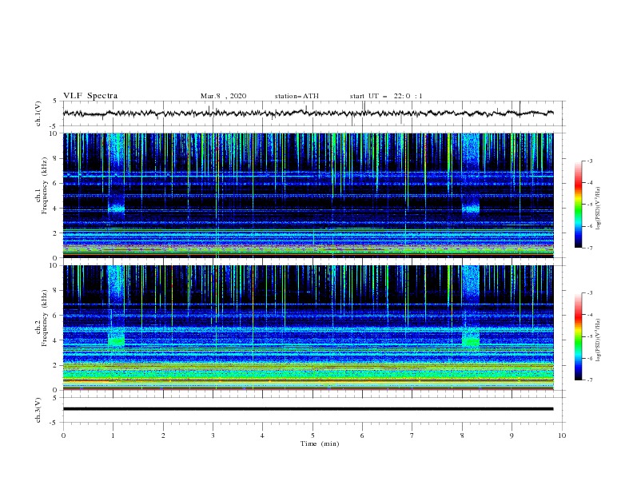Screen dimensions: 633x489
Task: Select the date text "Mar.8 , 2020"
Action: [x=223, y=96]
